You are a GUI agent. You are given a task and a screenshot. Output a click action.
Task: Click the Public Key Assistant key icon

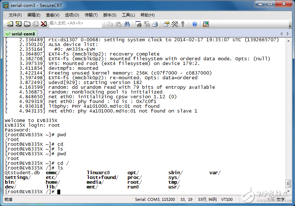183,24
